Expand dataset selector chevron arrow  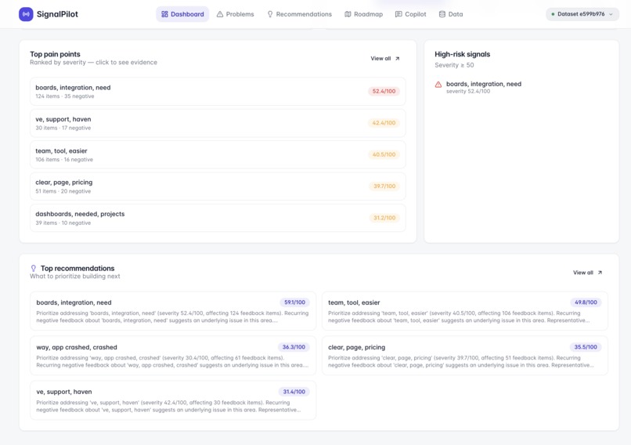point(611,14)
